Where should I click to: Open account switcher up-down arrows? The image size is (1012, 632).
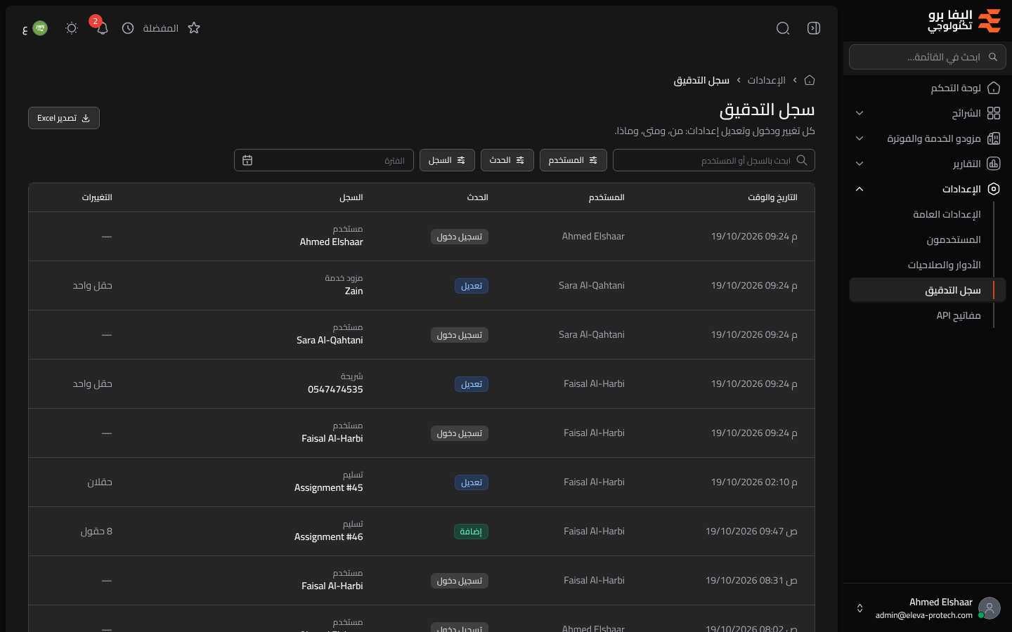(859, 608)
